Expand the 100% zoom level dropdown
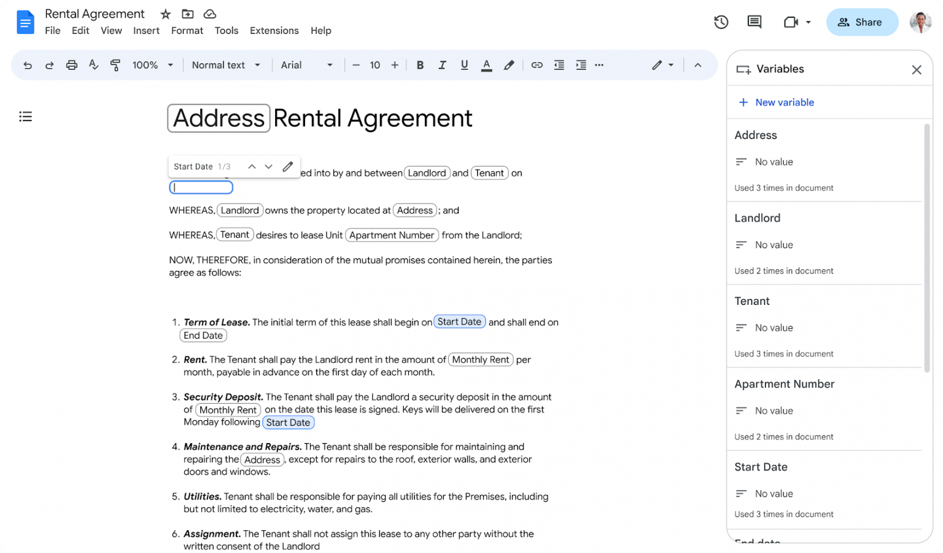Viewport: 943px width, 553px height. click(152, 65)
